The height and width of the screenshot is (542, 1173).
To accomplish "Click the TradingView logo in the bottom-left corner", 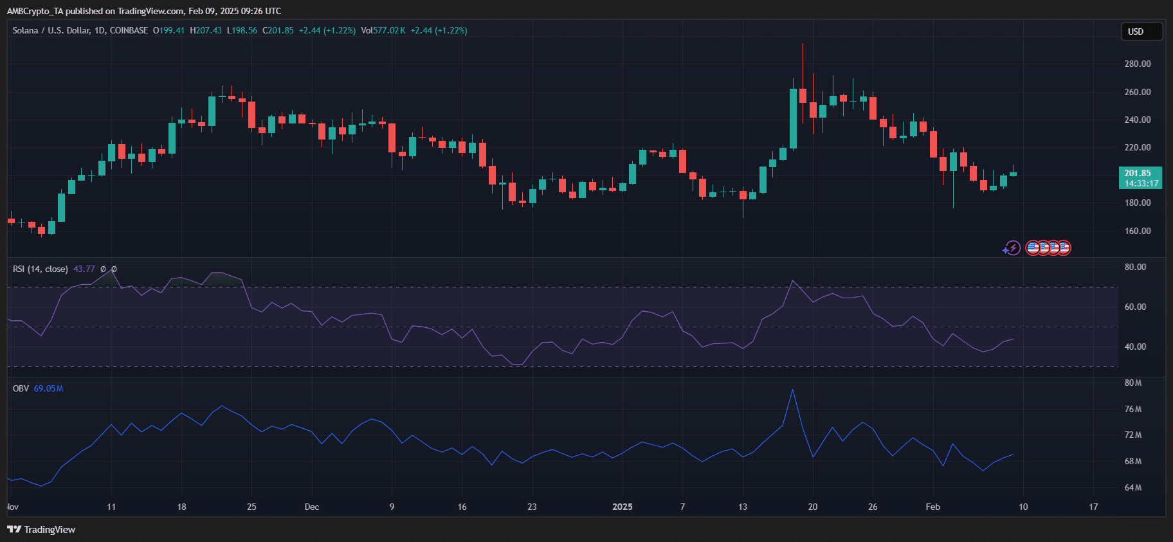I will pos(41,529).
